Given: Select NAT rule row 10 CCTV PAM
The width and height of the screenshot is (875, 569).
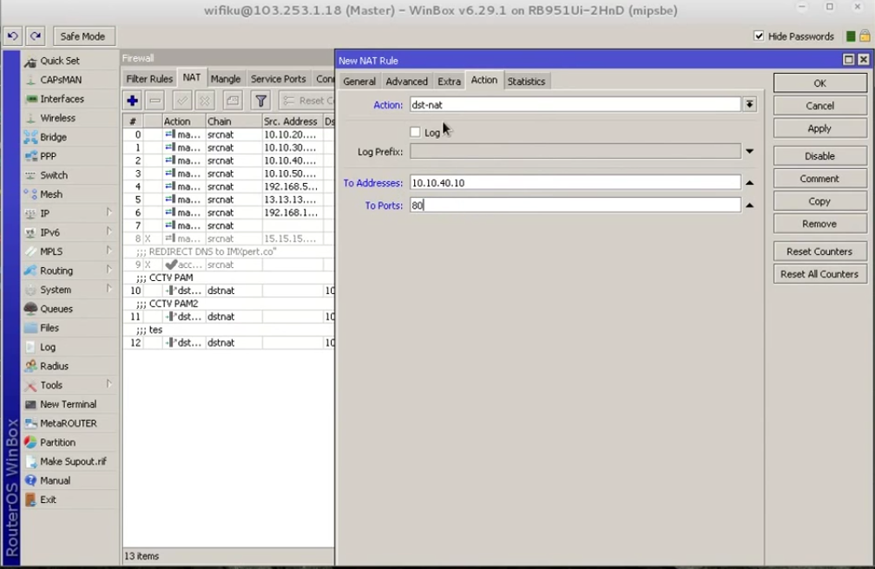Looking at the screenshot, I should 229,291.
